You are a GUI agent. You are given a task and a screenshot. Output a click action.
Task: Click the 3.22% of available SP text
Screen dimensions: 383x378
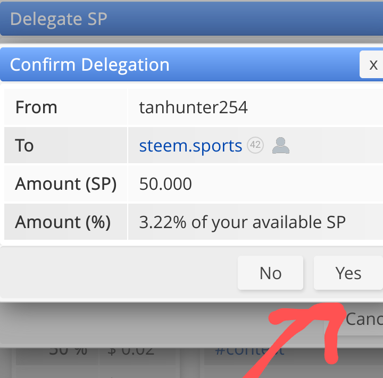pyautogui.click(x=243, y=222)
